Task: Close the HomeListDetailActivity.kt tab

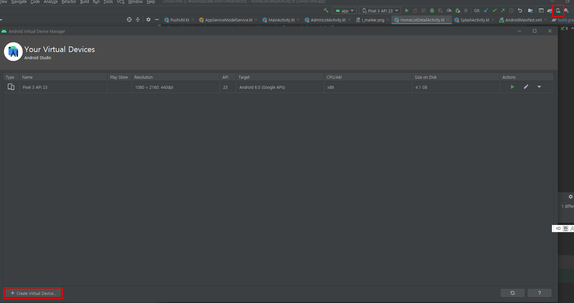Action: pyautogui.click(x=448, y=20)
